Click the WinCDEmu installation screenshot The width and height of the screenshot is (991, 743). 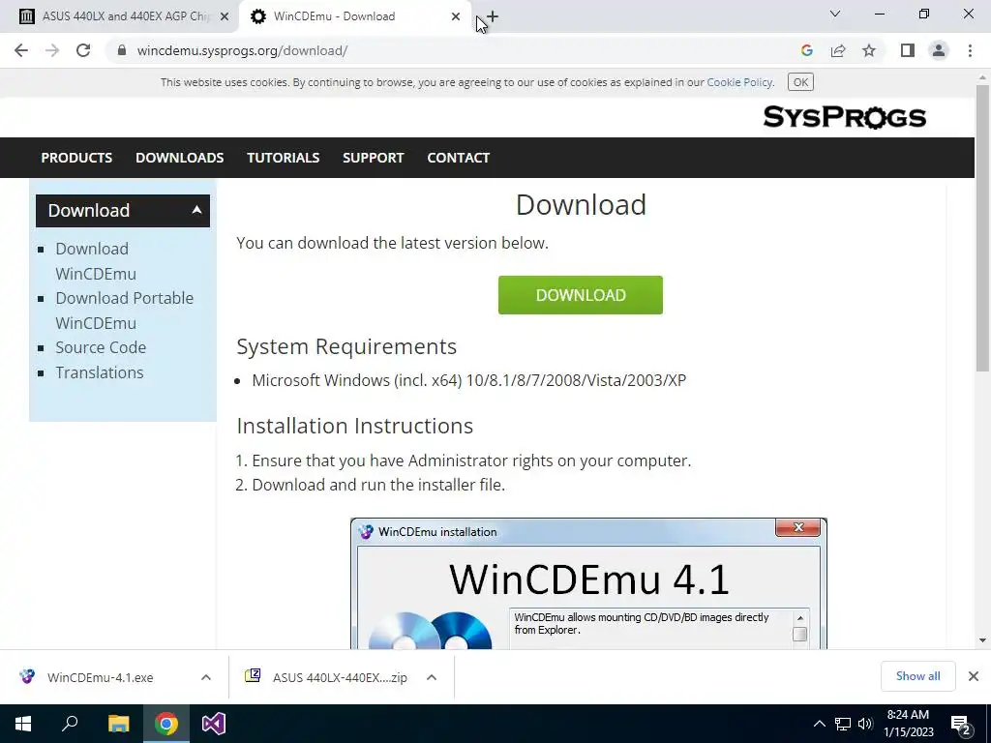tap(588, 583)
